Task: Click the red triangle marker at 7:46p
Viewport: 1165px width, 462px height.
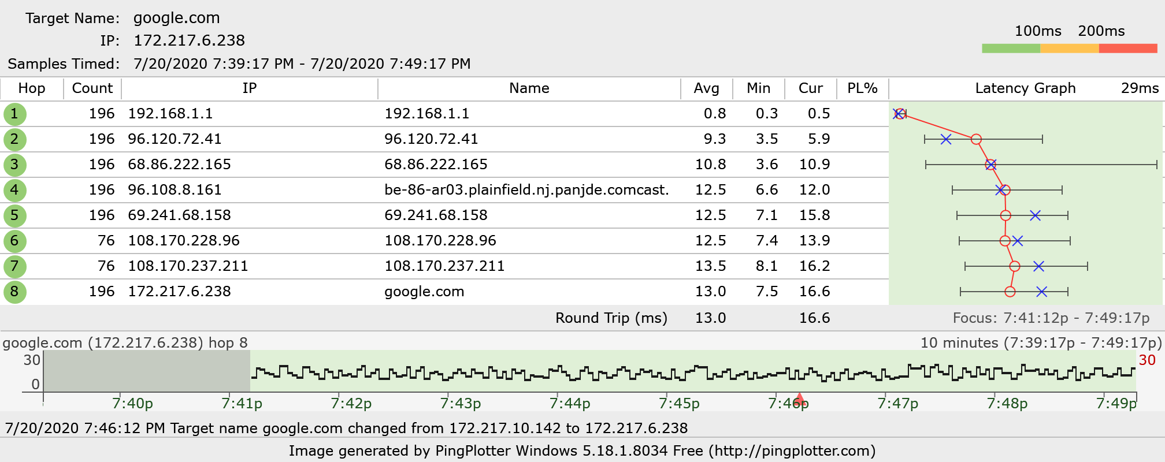Action: tap(799, 398)
